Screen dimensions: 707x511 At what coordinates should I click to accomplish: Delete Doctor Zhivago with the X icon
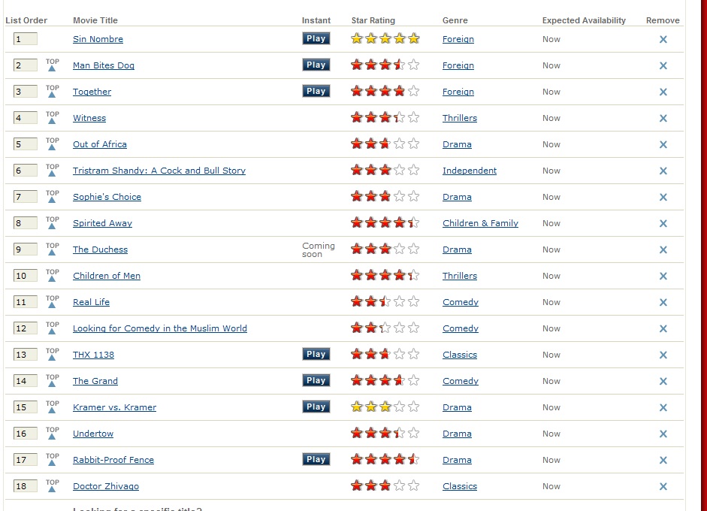[663, 487]
